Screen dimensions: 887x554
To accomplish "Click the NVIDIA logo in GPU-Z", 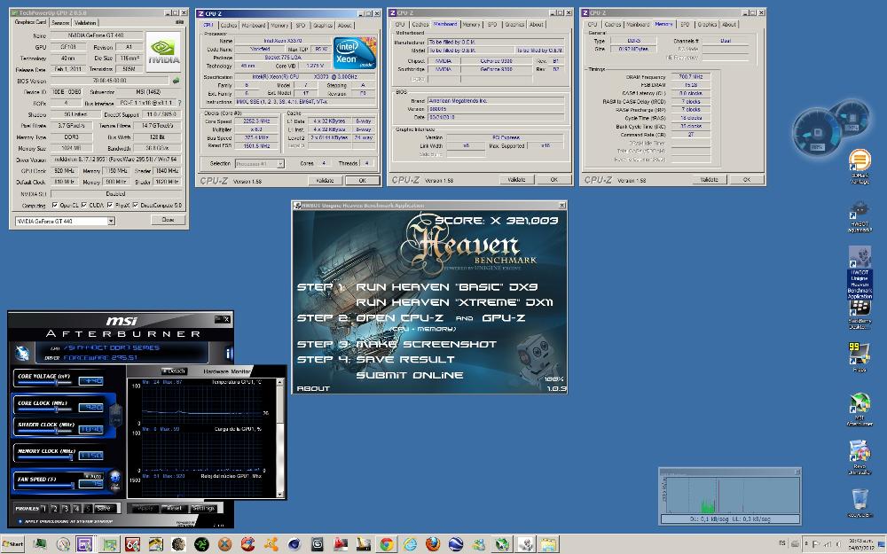I will [163, 51].
